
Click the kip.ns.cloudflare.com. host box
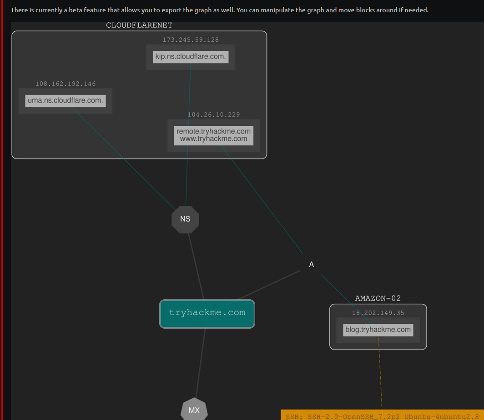click(x=191, y=57)
